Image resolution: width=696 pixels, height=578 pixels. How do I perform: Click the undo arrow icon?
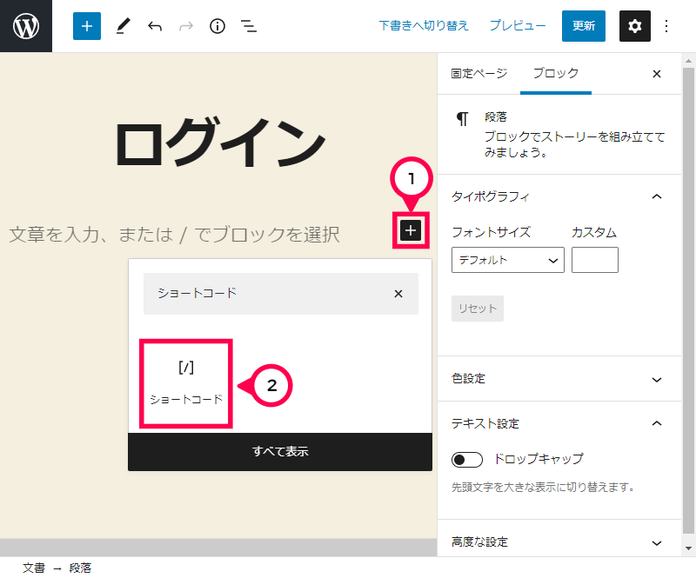[x=155, y=26]
